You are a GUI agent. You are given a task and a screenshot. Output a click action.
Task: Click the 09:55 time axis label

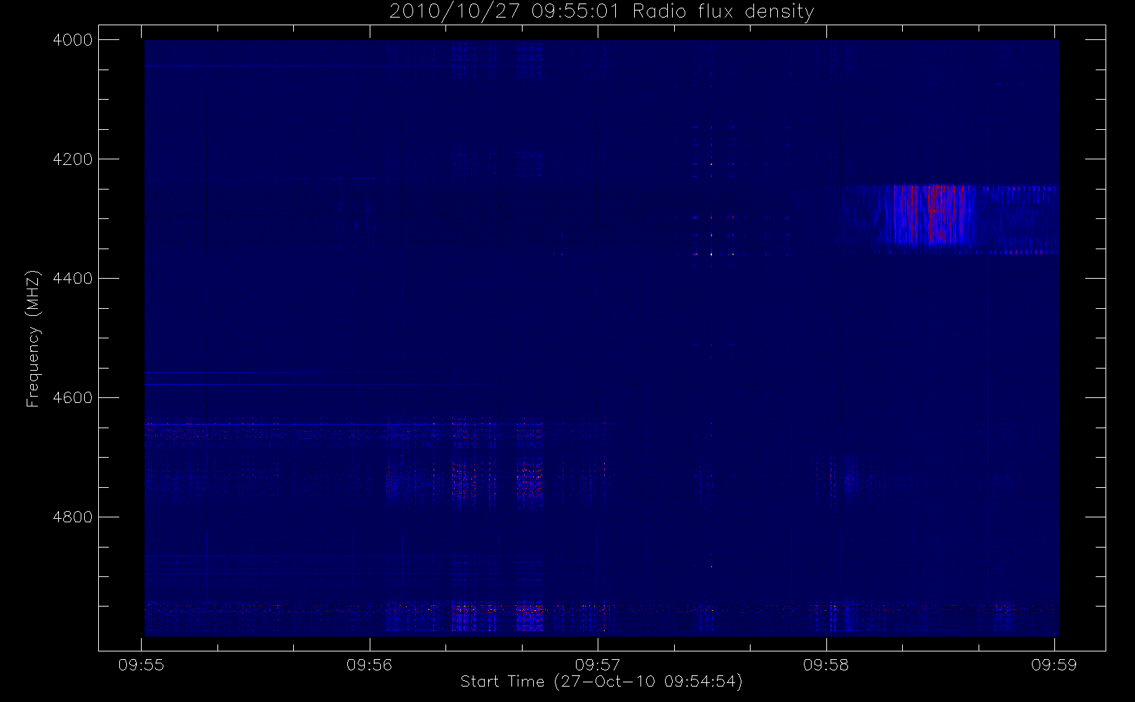141,665
